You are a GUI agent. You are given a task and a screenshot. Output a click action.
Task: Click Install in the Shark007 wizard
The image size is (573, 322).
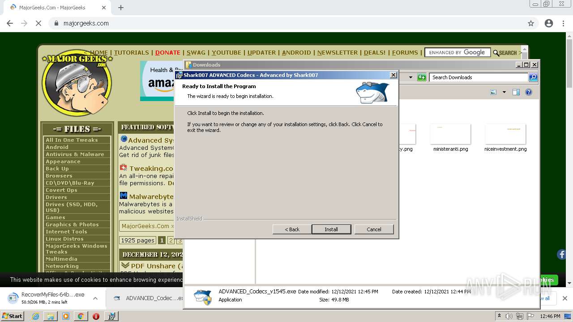click(331, 229)
